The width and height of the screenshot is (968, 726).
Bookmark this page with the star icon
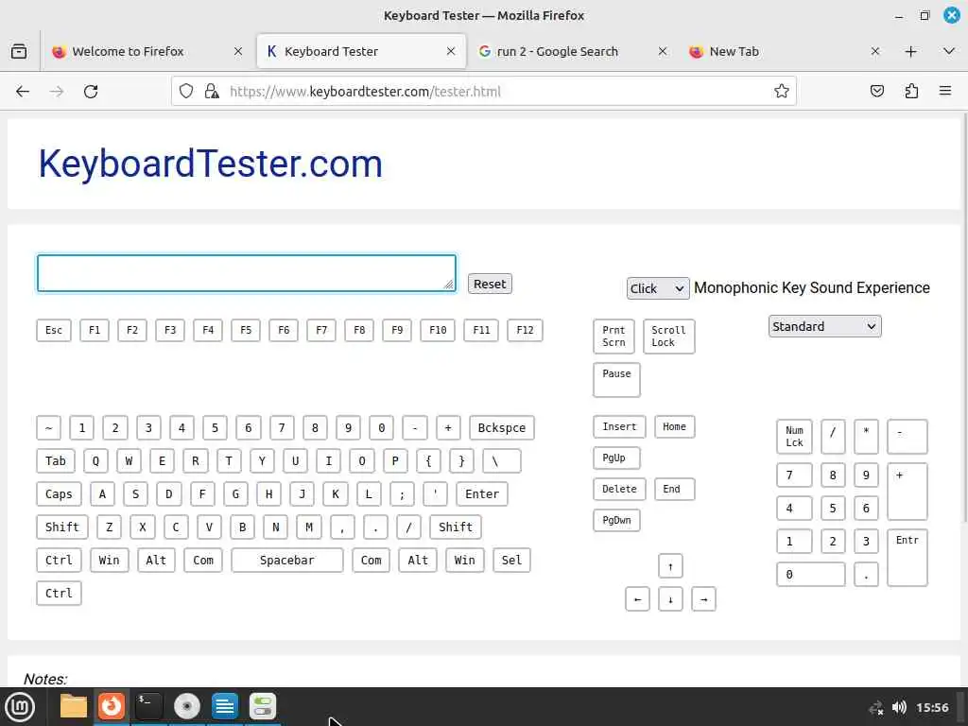click(x=781, y=92)
